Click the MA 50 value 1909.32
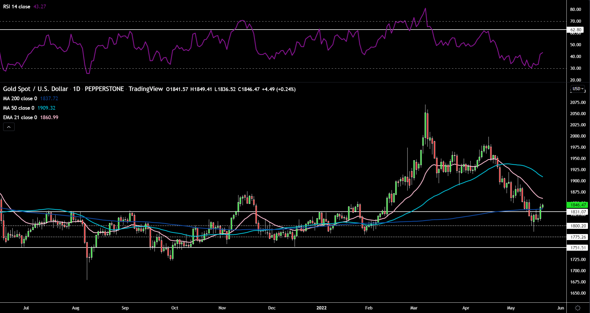Viewport: 590px width, 313px height. [x=46, y=108]
